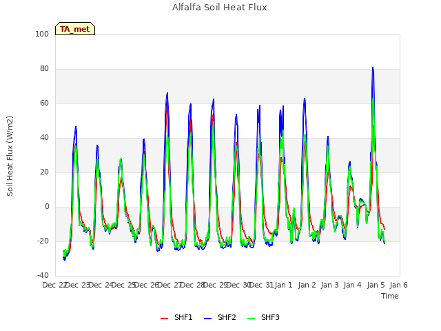This screenshot has height=331, width=441.
Task: Click the x-axis label Jan 6
Action: pyautogui.click(x=398, y=285)
